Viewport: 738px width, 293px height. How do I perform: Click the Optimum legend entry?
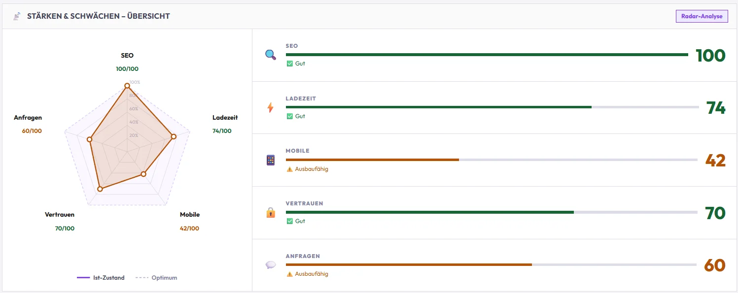point(156,278)
